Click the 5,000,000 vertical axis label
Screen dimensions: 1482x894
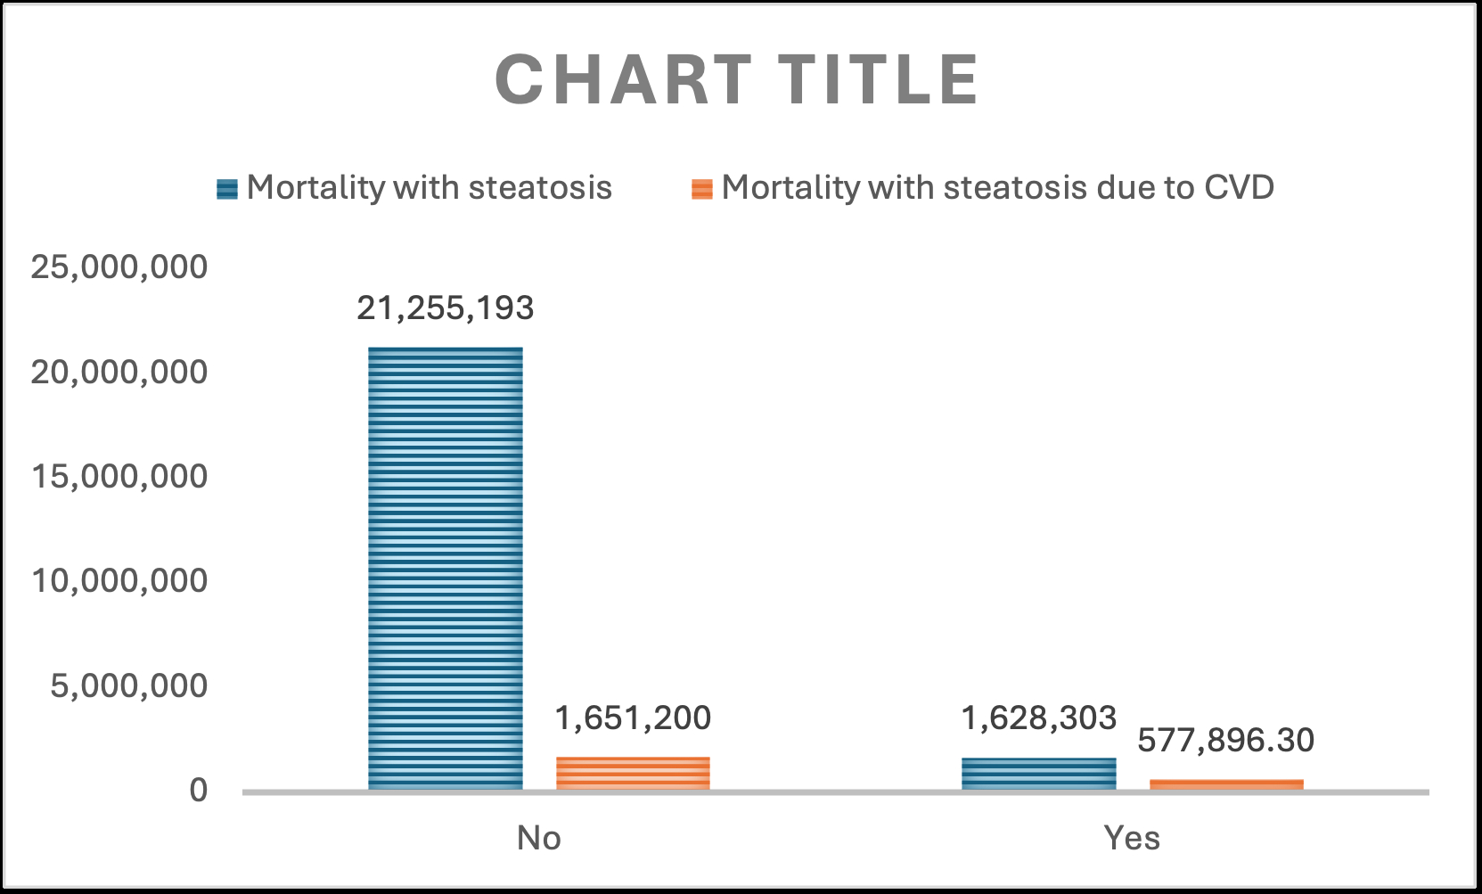128,686
